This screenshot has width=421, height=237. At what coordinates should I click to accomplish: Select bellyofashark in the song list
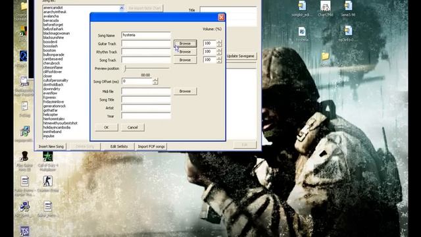pyautogui.click(x=53, y=29)
